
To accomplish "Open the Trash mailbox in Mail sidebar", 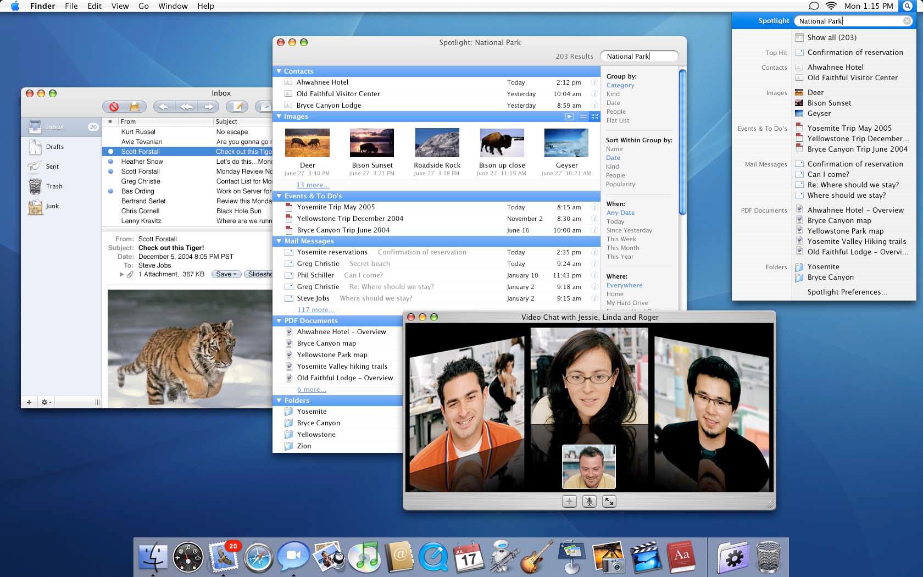I will coord(54,186).
